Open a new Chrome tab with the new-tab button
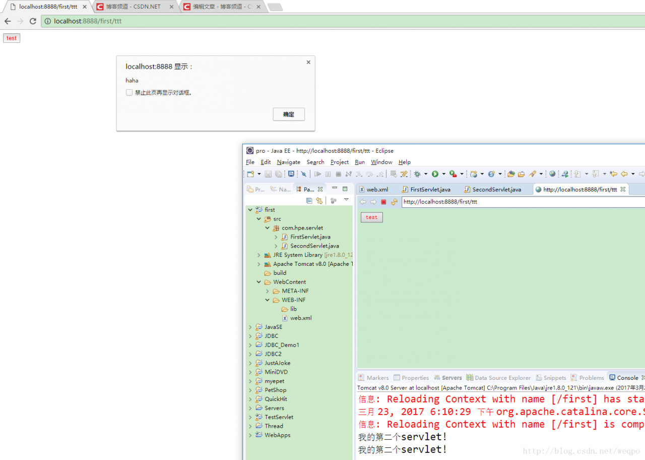This screenshot has height=460, width=645. pyautogui.click(x=275, y=7)
